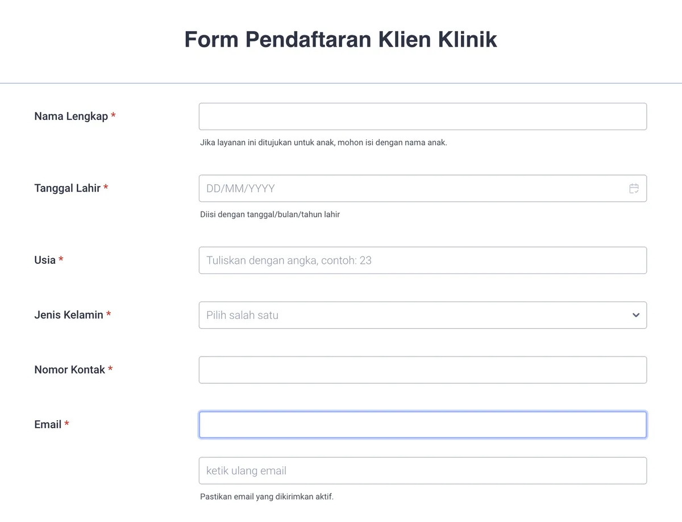Image resolution: width=682 pixels, height=522 pixels.
Task: Click the hint about filling child's name
Action: pyautogui.click(x=323, y=143)
